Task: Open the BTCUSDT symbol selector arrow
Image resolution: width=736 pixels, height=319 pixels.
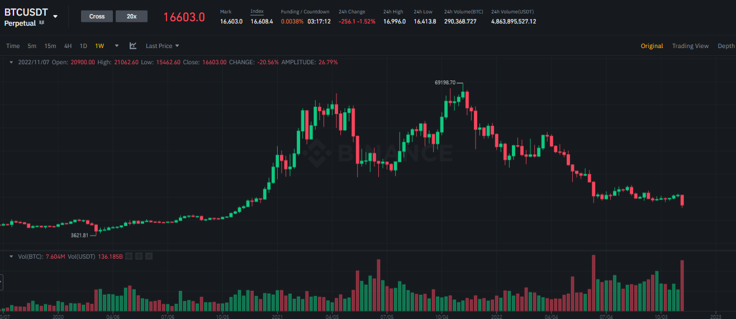Action: click(55, 17)
